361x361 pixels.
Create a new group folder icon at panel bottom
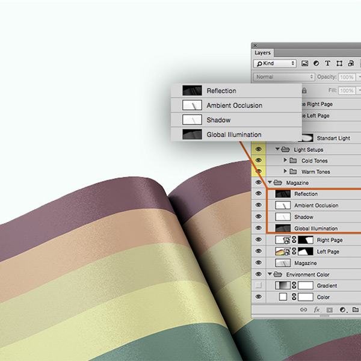(356, 310)
